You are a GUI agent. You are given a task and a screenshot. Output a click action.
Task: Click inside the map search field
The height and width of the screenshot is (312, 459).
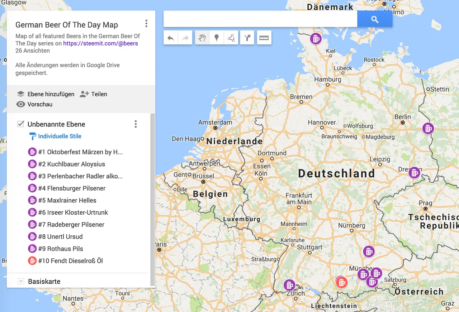pos(260,19)
